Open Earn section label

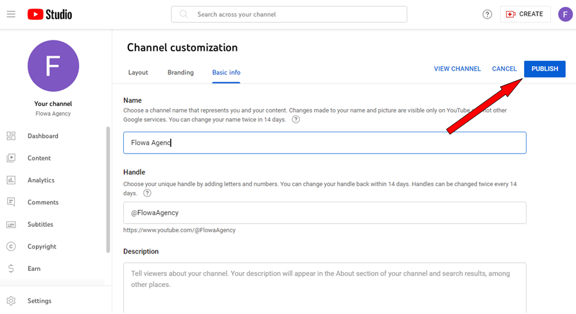[x=34, y=268]
